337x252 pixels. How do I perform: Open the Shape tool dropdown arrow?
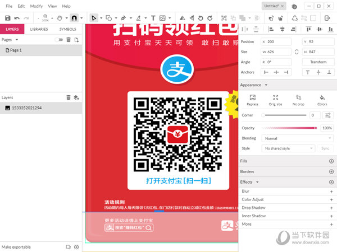tap(116, 18)
